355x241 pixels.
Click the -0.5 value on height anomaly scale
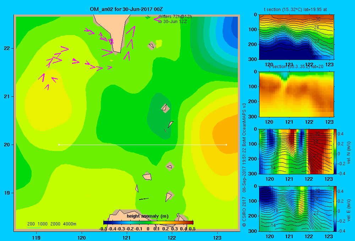(103, 229)
